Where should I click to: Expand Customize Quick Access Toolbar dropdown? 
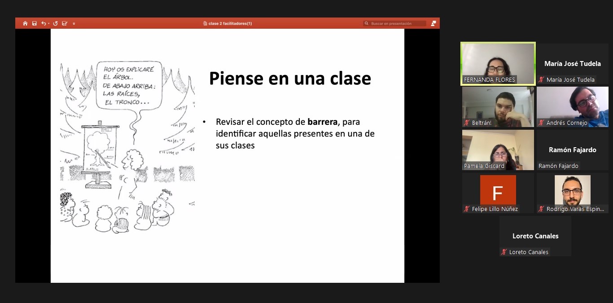click(x=74, y=23)
